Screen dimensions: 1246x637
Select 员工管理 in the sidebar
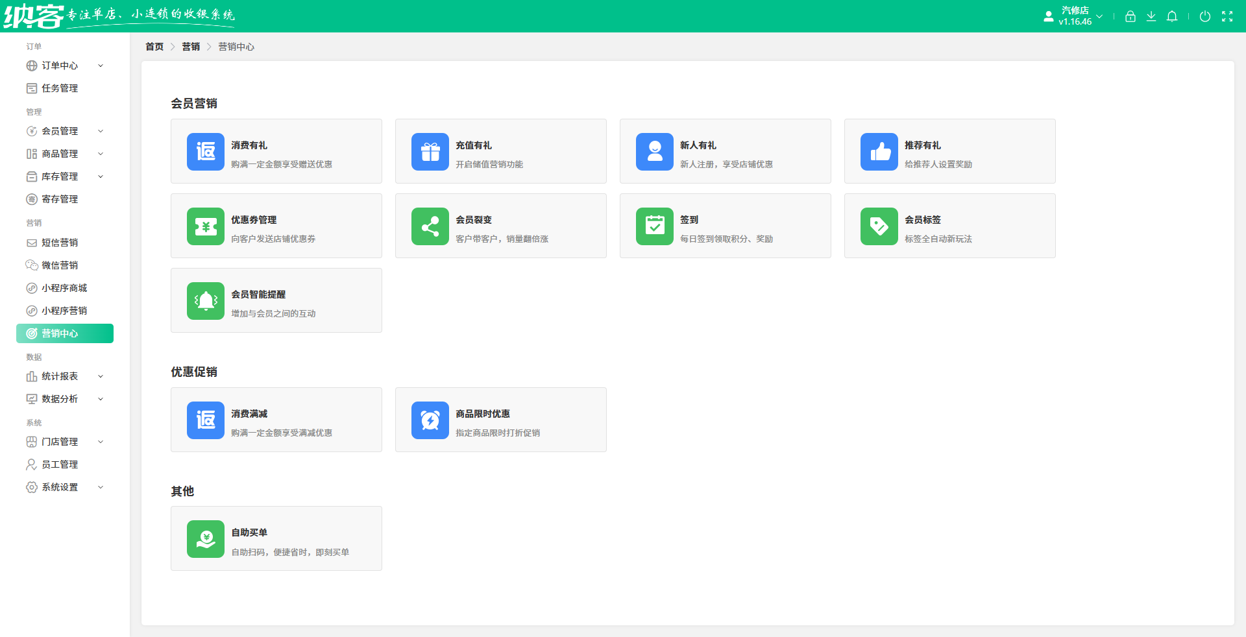point(65,464)
